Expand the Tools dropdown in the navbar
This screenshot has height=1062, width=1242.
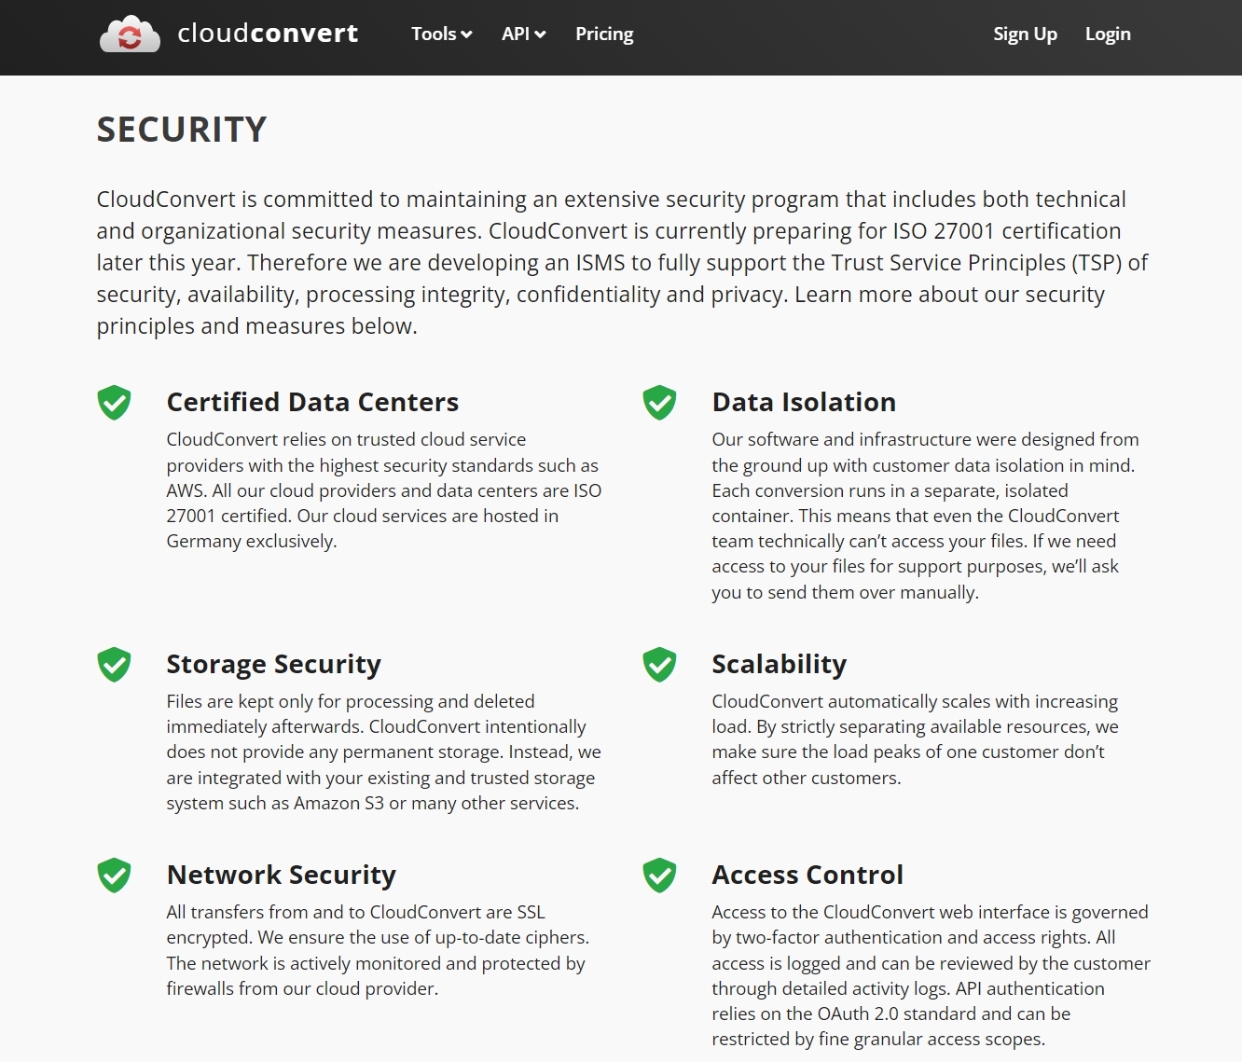(440, 34)
